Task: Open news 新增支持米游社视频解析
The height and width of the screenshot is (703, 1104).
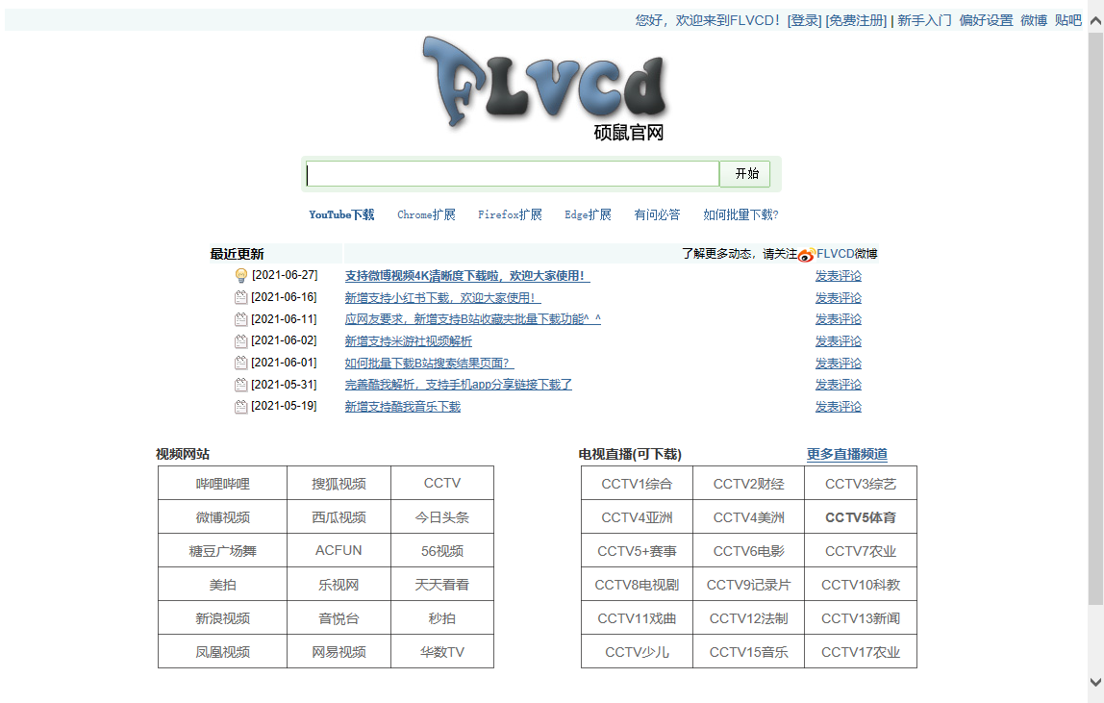Action: [x=409, y=341]
